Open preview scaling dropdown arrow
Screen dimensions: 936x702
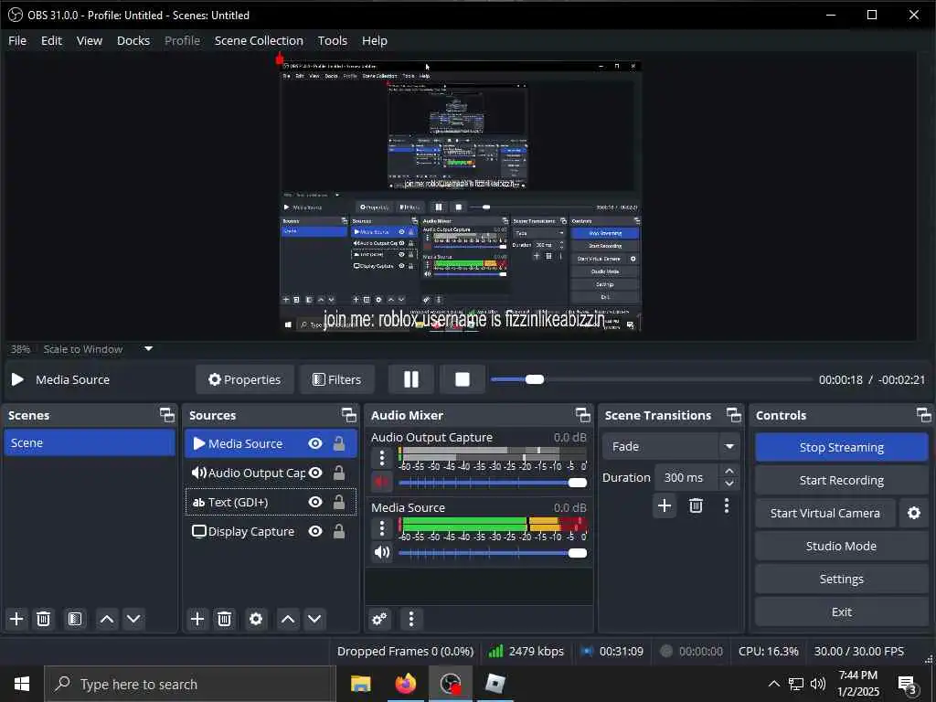[x=149, y=348]
